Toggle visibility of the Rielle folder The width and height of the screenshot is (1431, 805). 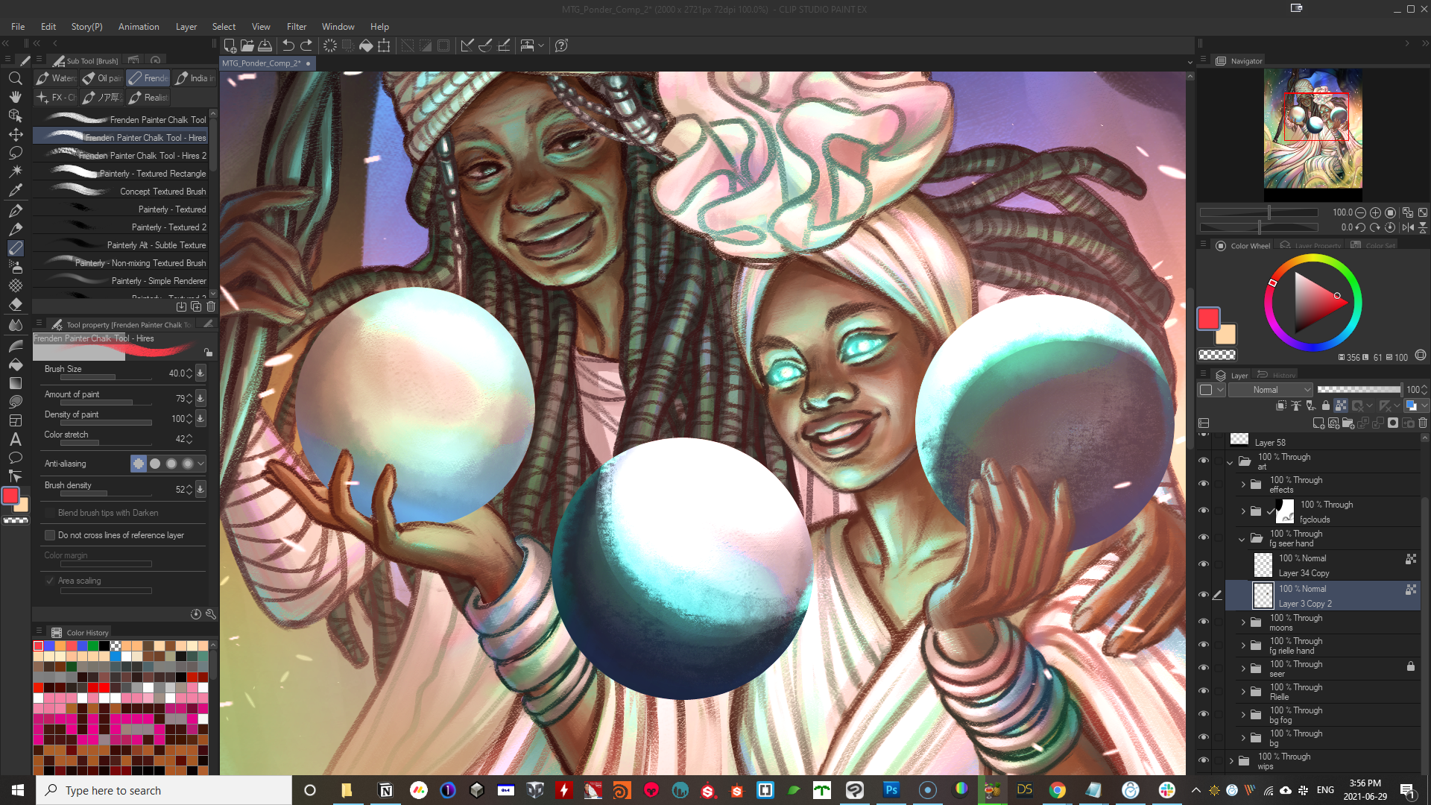click(x=1203, y=691)
